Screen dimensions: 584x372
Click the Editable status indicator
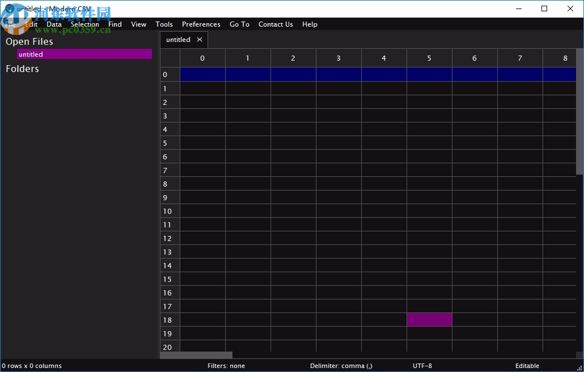click(527, 366)
